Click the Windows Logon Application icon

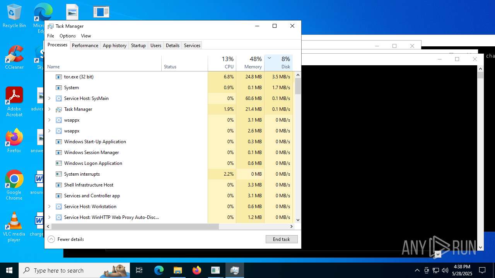click(59, 163)
